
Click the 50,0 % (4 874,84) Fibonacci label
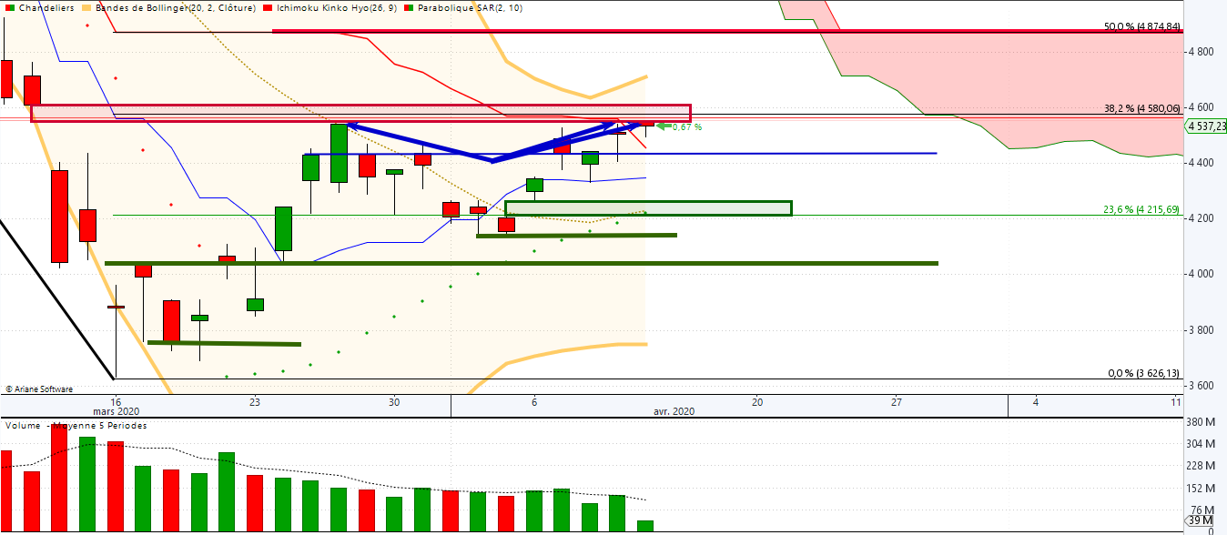[1141, 26]
